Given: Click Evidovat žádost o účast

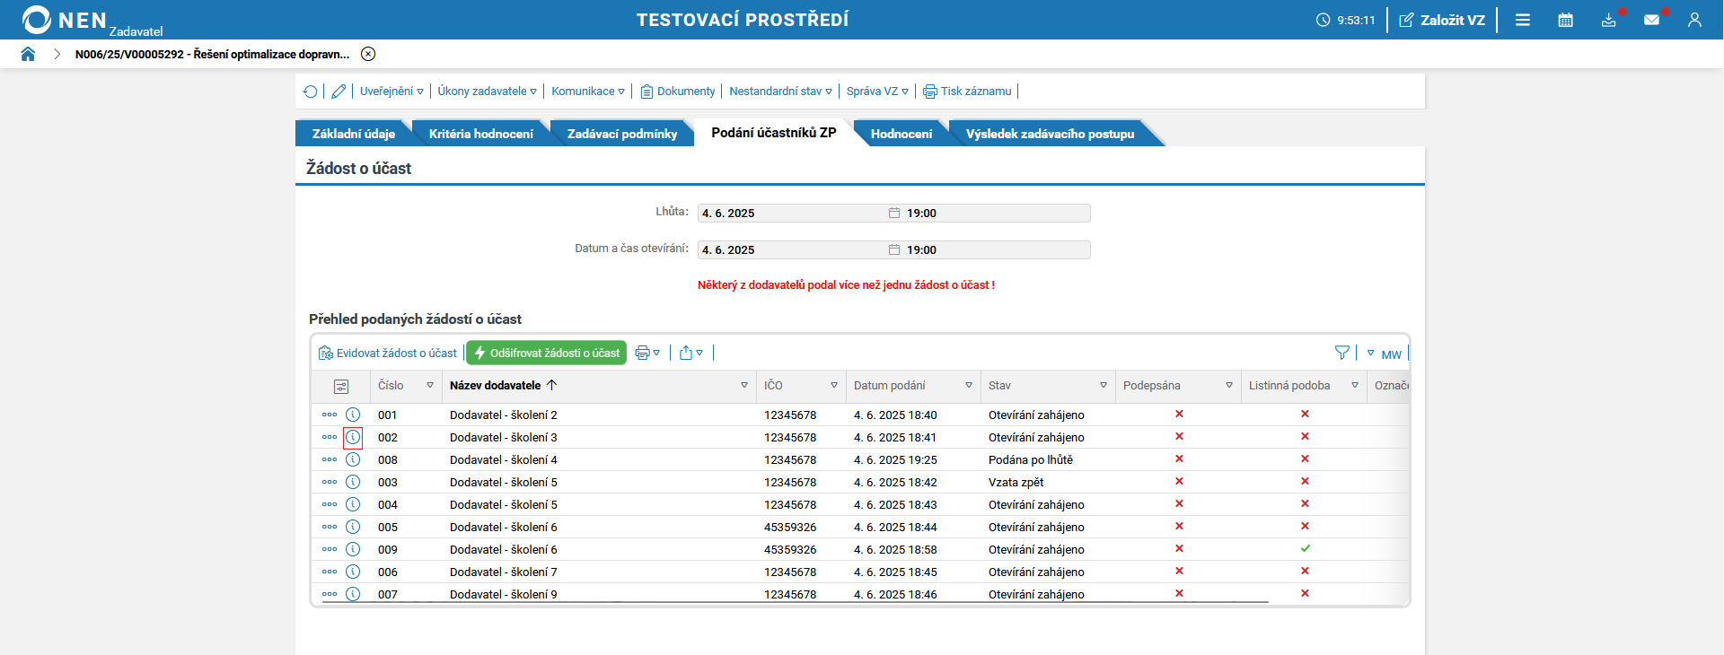Looking at the screenshot, I should pyautogui.click(x=388, y=354).
